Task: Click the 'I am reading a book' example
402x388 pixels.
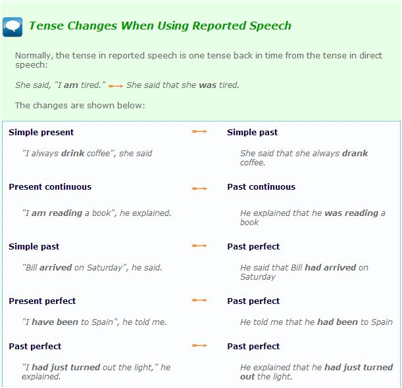Action: tap(96, 213)
